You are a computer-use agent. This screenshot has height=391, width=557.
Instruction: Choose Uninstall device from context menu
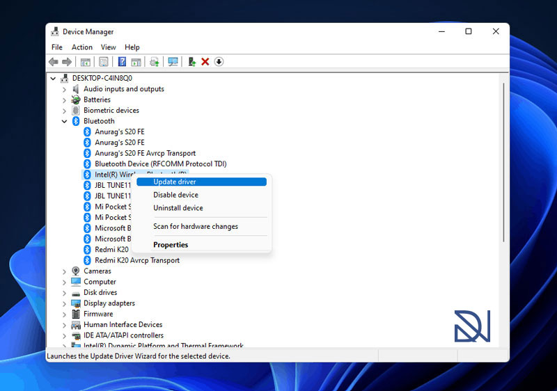[201, 208]
